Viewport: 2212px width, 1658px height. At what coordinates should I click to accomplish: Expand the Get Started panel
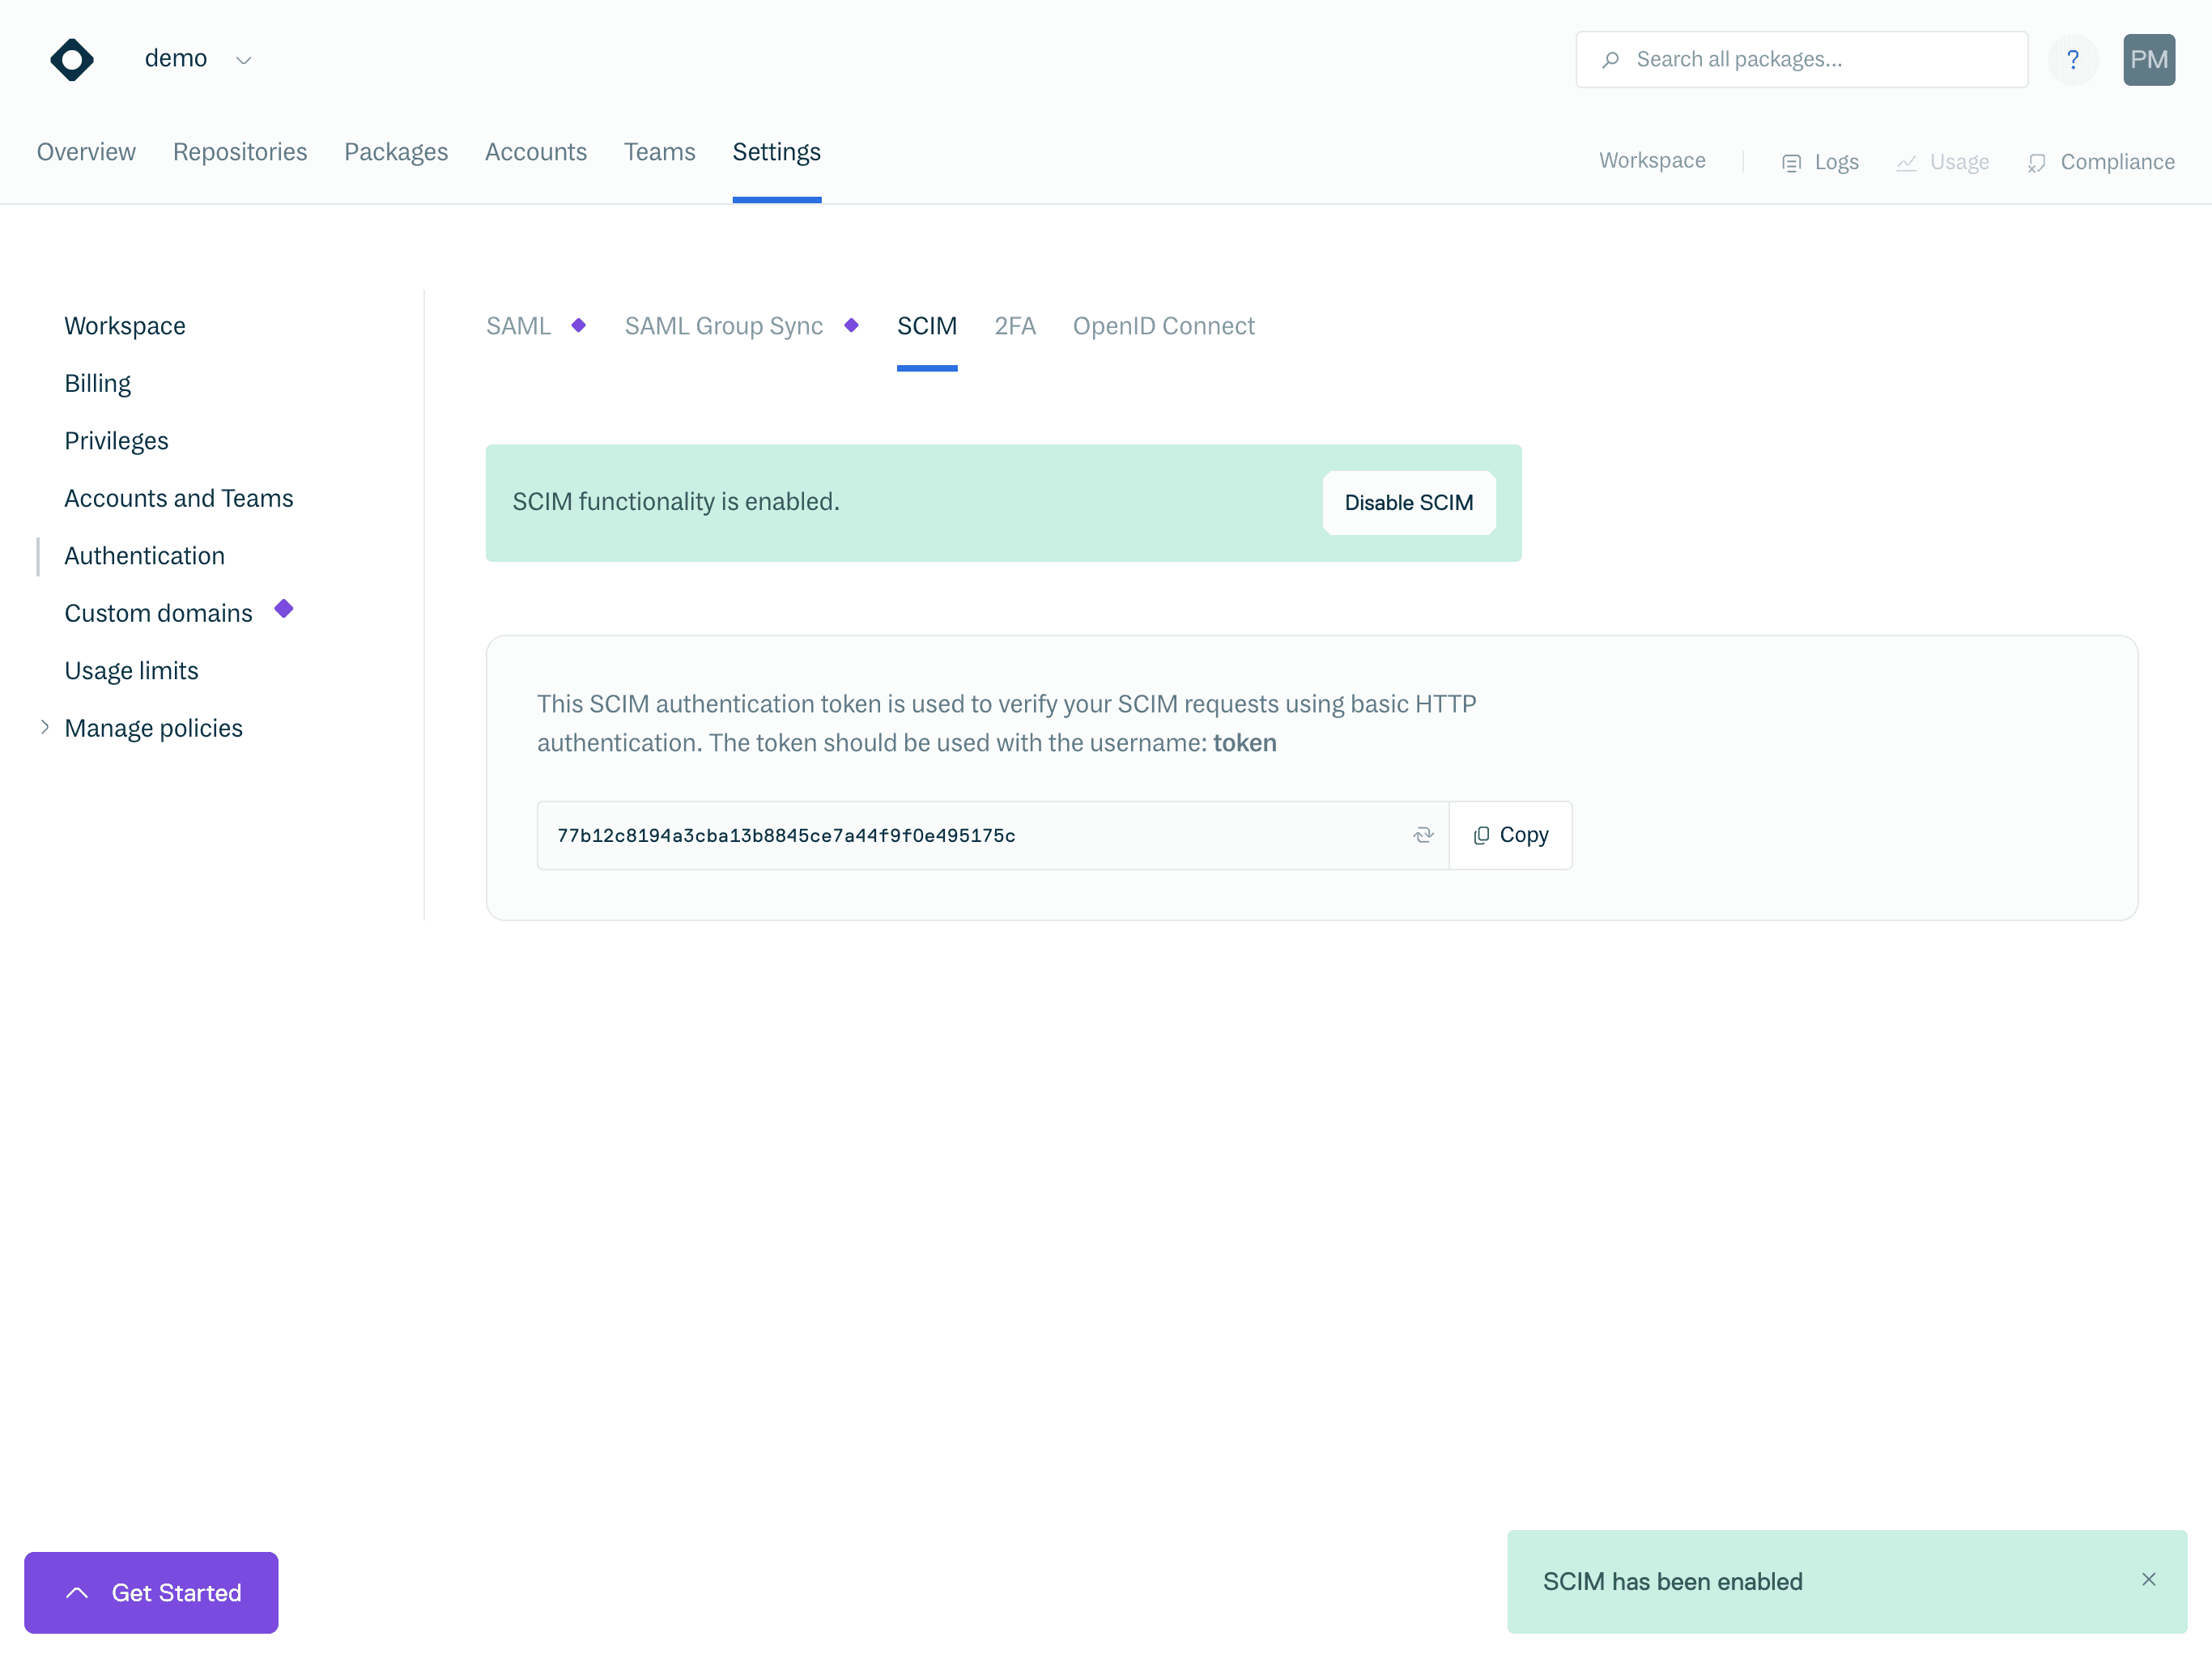click(151, 1592)
